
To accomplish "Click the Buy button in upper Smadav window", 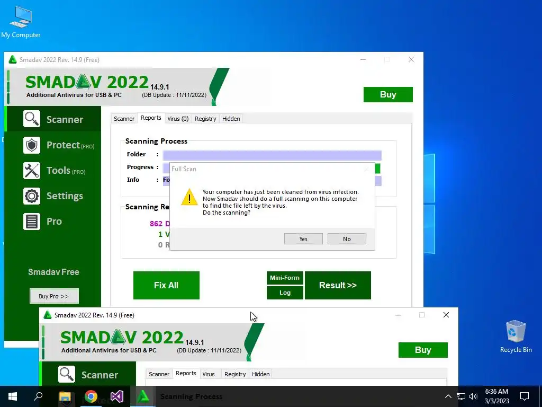I will point(388,94).
